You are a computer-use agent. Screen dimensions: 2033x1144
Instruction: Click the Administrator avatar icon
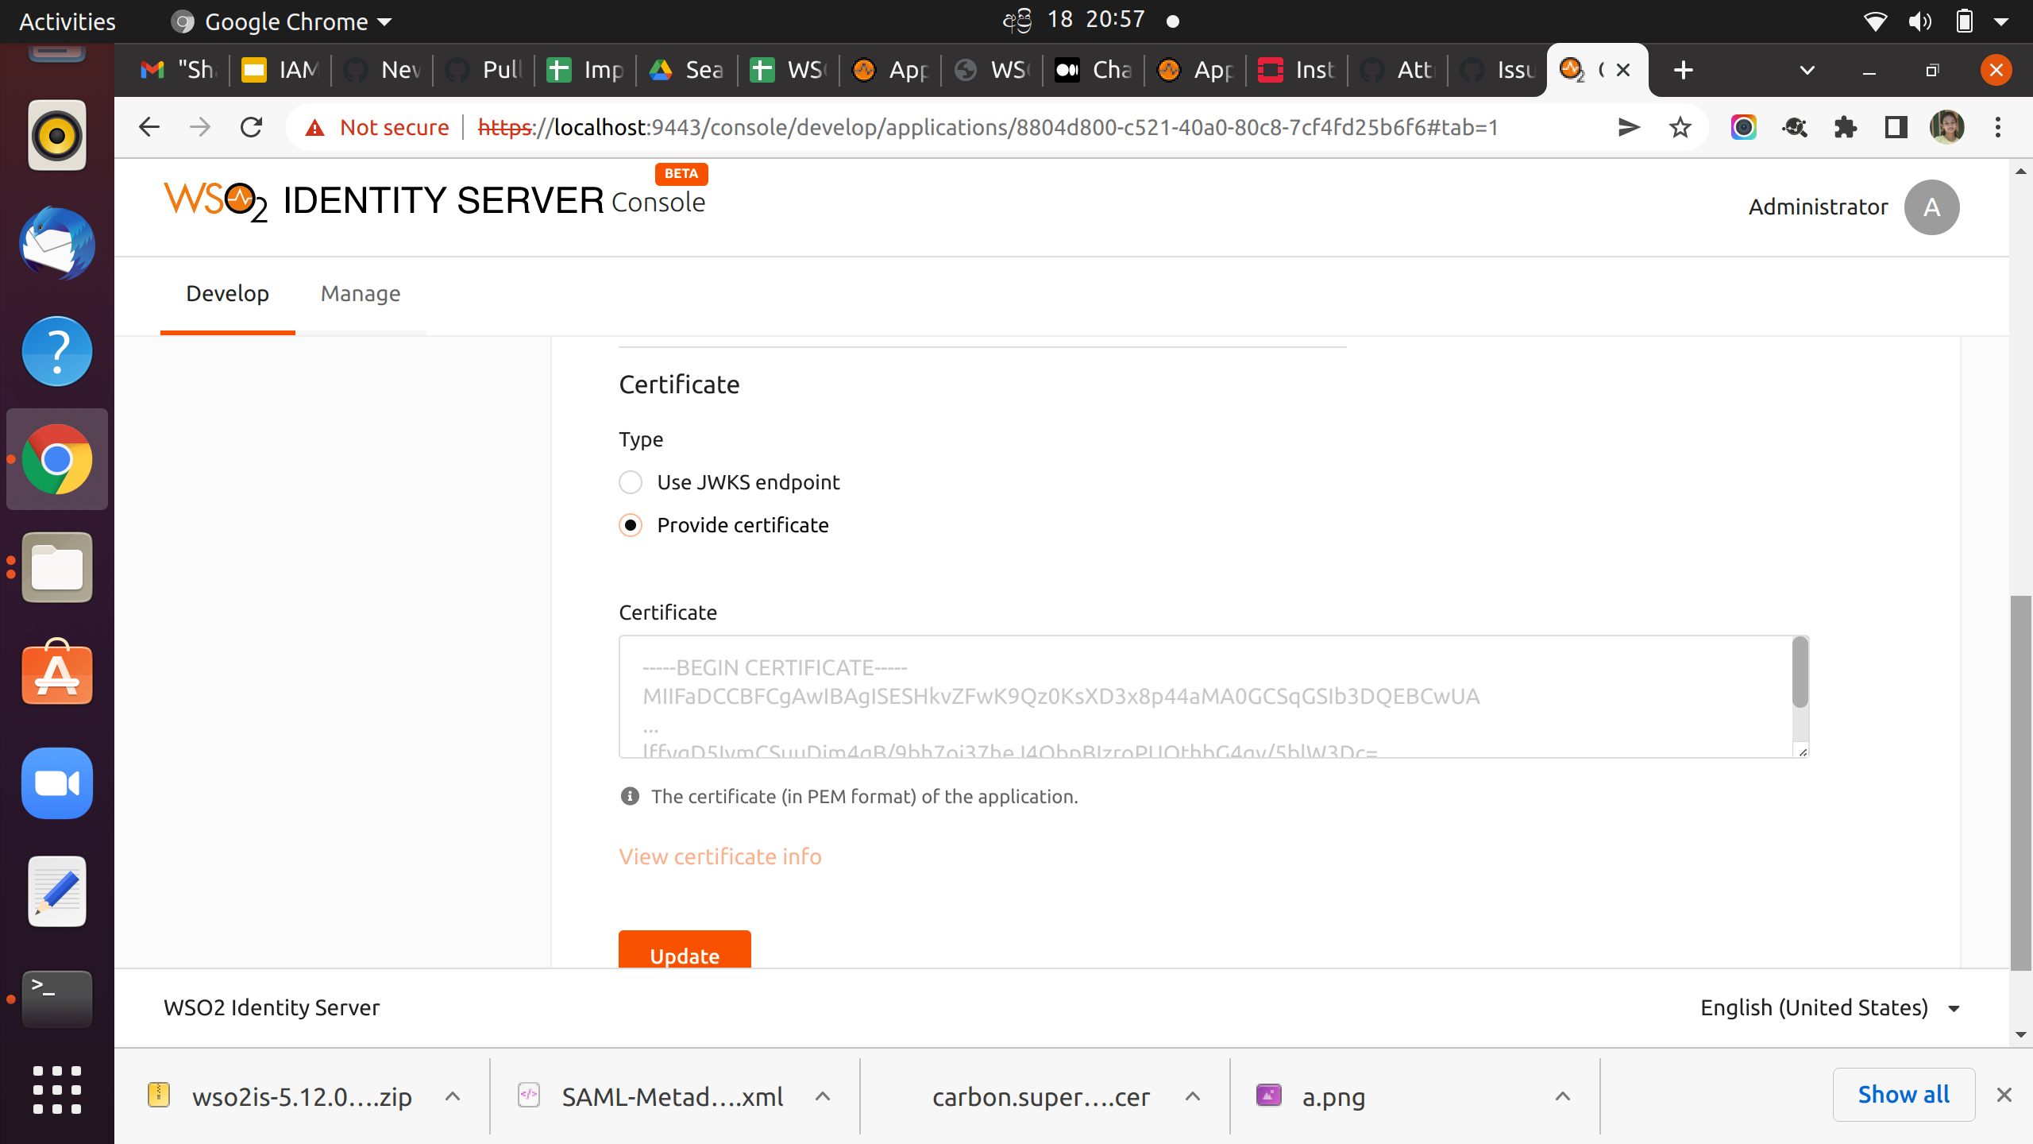pyautogui.click(x=1931, y=207)
